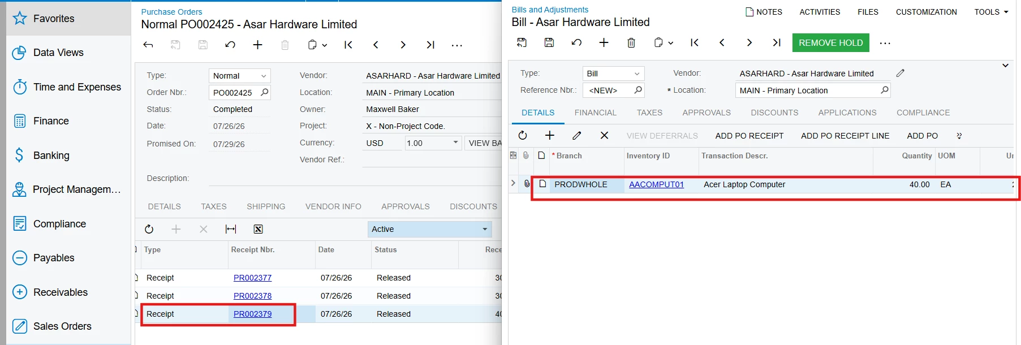Undo changes in Purchase Orders toolbar
This screenshot has width=1021, height=345.
230,45
